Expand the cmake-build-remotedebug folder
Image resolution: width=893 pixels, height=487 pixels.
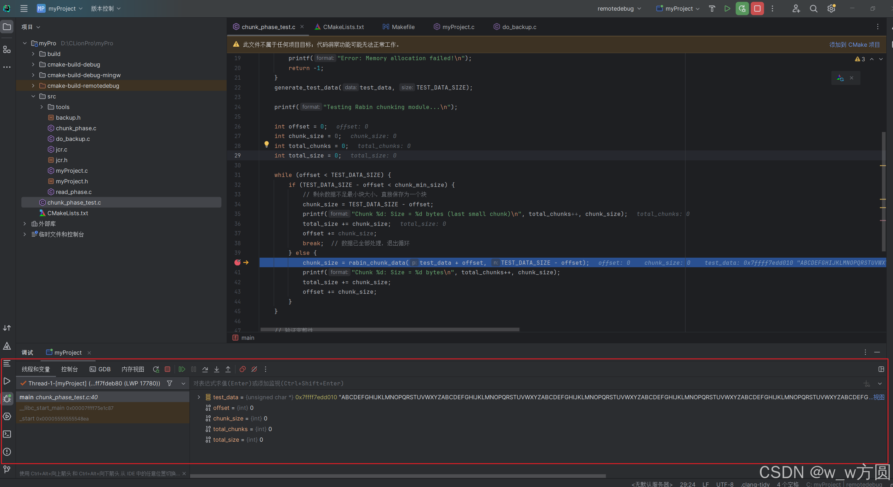pyautogui.click(x=33, y=86)
